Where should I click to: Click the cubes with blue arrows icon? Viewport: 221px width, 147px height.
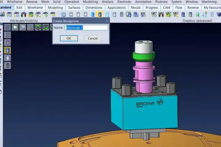pyautogui.click(x=154, y=14)
